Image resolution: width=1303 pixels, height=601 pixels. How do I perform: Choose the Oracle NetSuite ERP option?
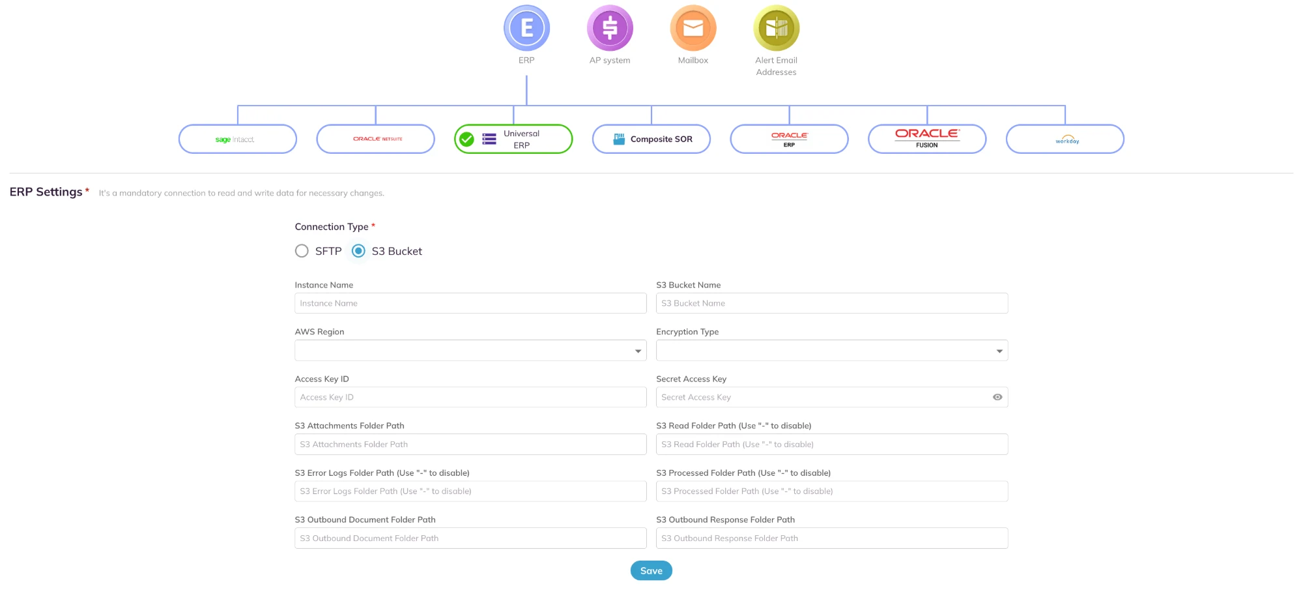(376, 139)
